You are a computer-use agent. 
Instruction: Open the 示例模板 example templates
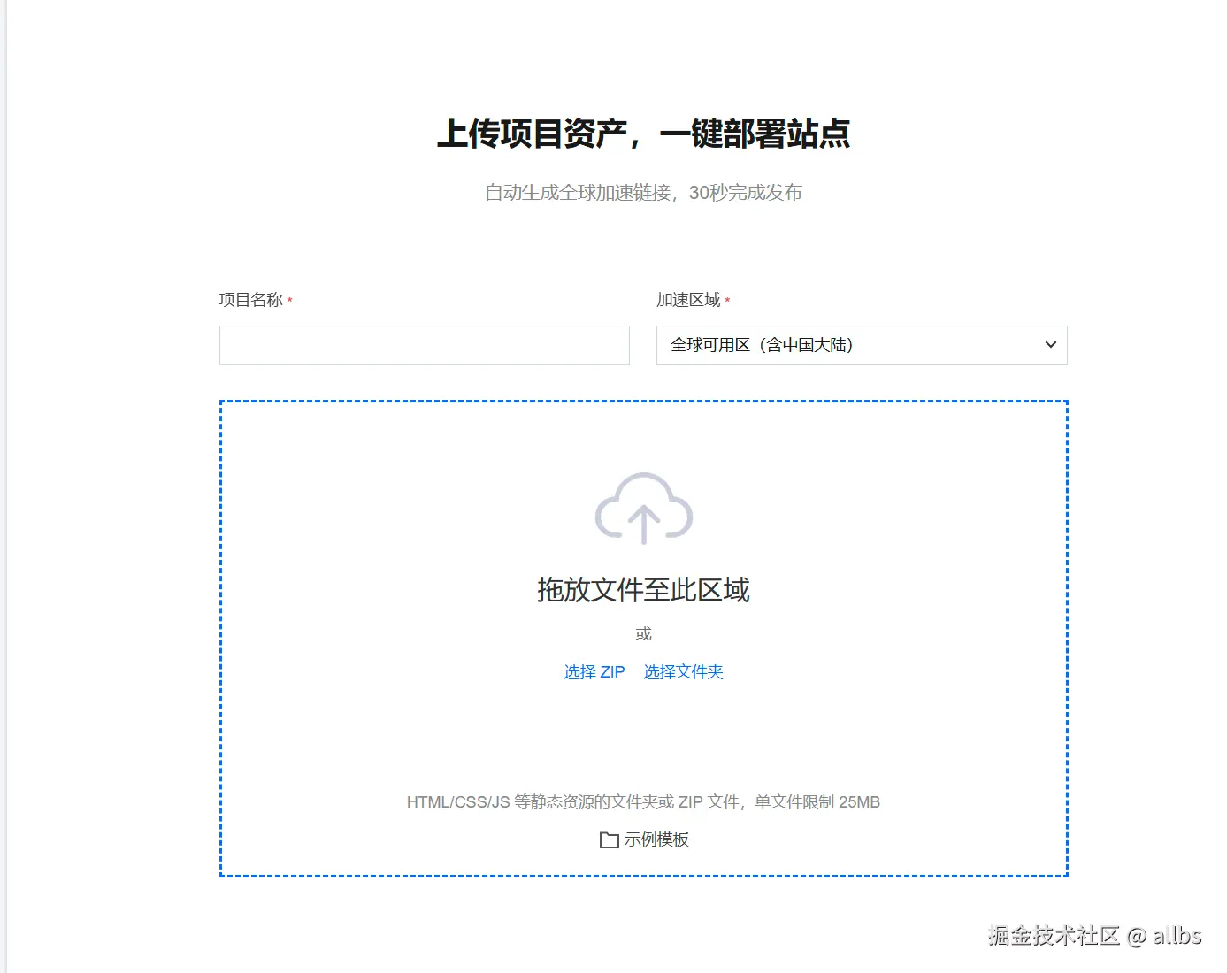point(658,839)
